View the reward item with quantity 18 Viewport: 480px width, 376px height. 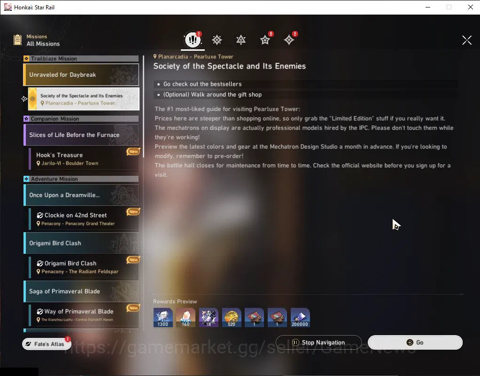coord(209,317)
